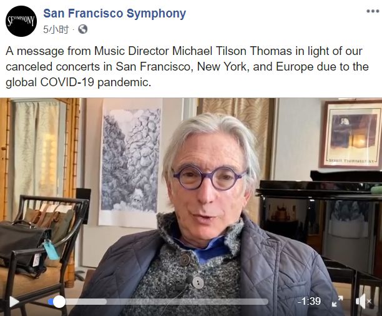Viewport: 382px width, 316px height.
Task: Select the post caption about canceled concerts
Action: point(187,67)
